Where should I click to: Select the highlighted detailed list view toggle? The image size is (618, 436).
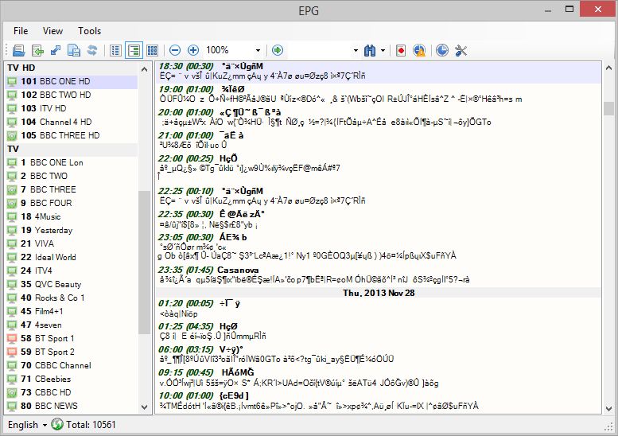[x=134, y=50]
